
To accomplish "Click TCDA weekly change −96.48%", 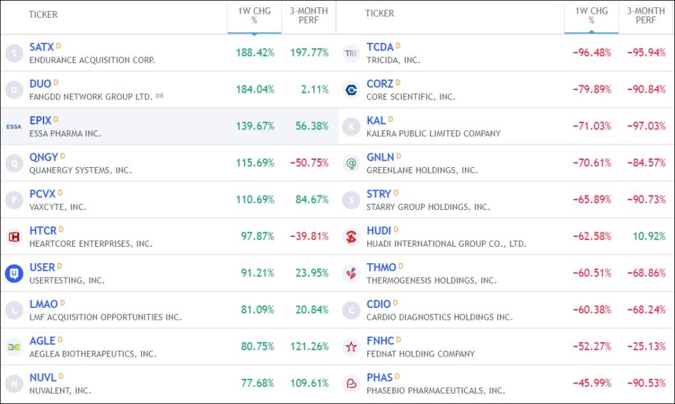I will coord(591,53).
